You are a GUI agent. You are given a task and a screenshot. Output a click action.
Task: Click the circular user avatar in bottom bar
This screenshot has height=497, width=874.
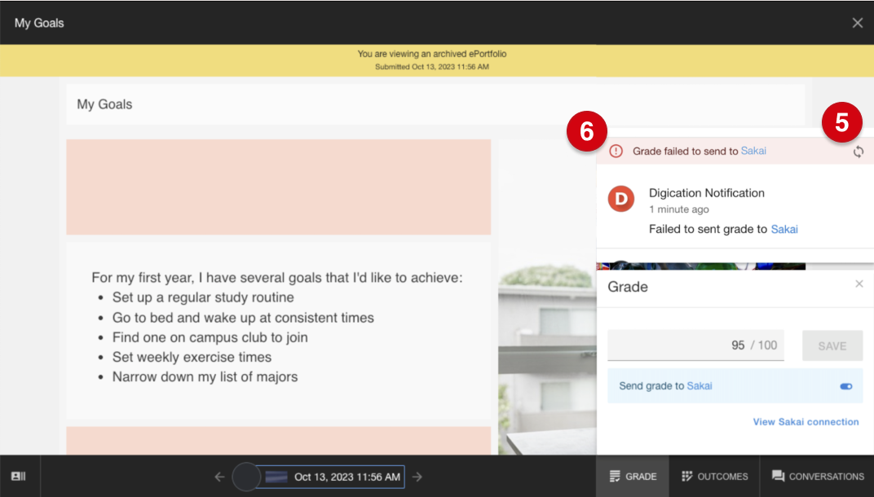[x=246, y=477]
